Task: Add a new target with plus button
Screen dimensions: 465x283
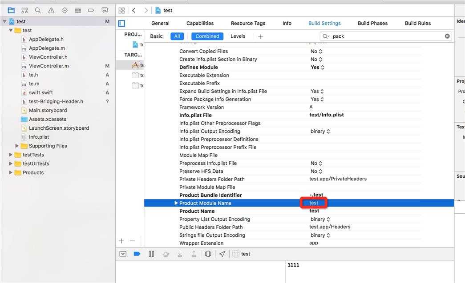Action: 121,241
